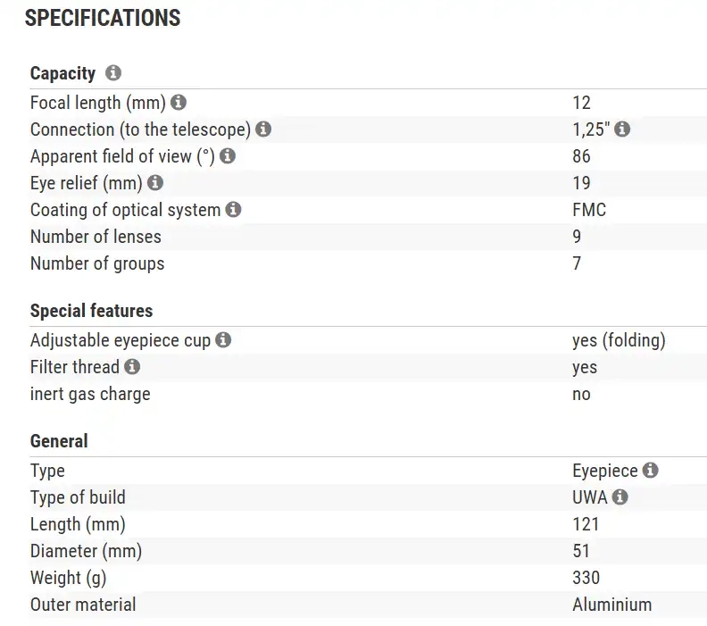Click the FMC coating value
707x626 pixels.
[x=589, y=210]
